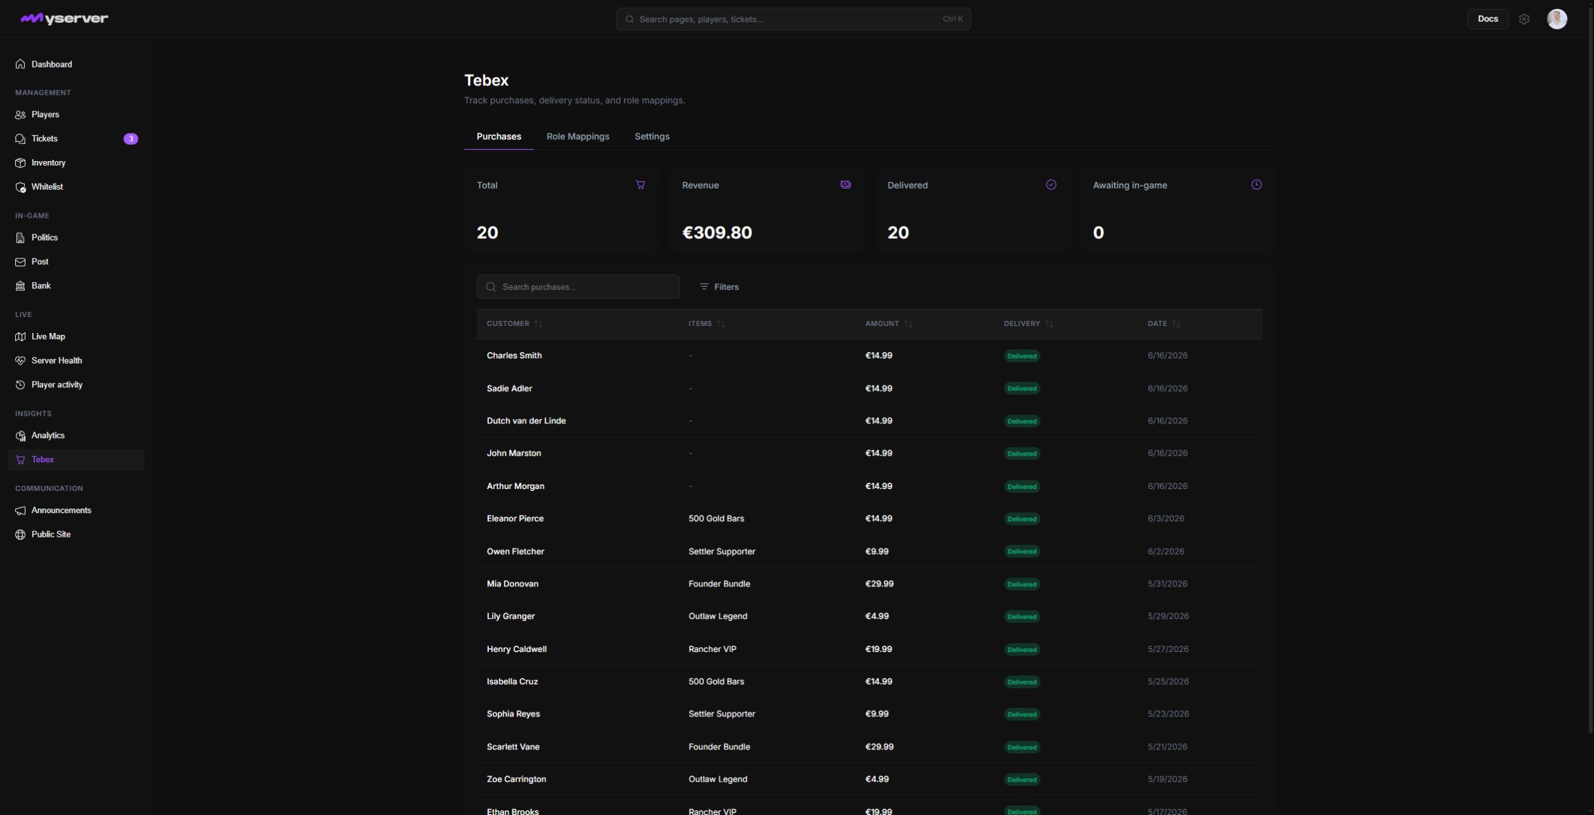Click the Announcements megaphone icon
The height and width of the screenshot is (815, 1594).
[x=20, y=511]
